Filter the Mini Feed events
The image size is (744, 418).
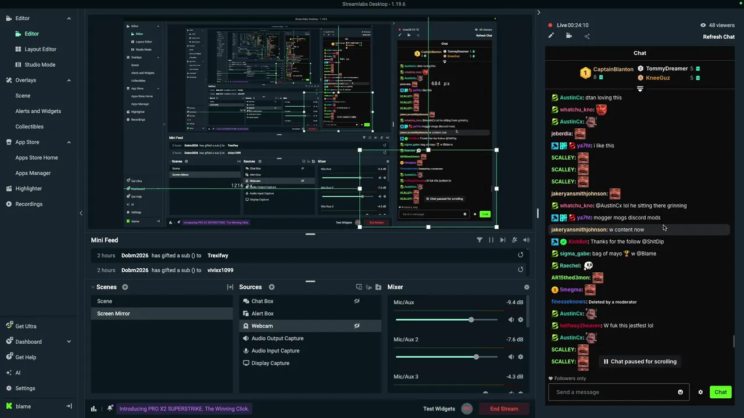pos(480,240)
